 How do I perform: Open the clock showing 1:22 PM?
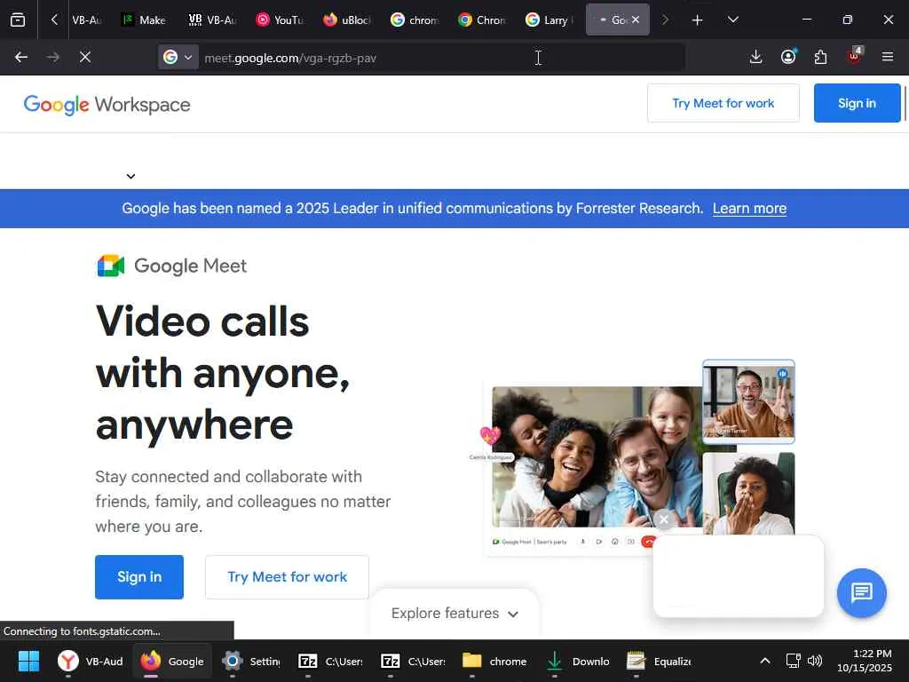[865, 661]
